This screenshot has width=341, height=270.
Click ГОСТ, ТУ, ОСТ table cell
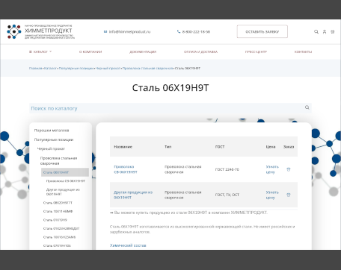click(227, 195)
